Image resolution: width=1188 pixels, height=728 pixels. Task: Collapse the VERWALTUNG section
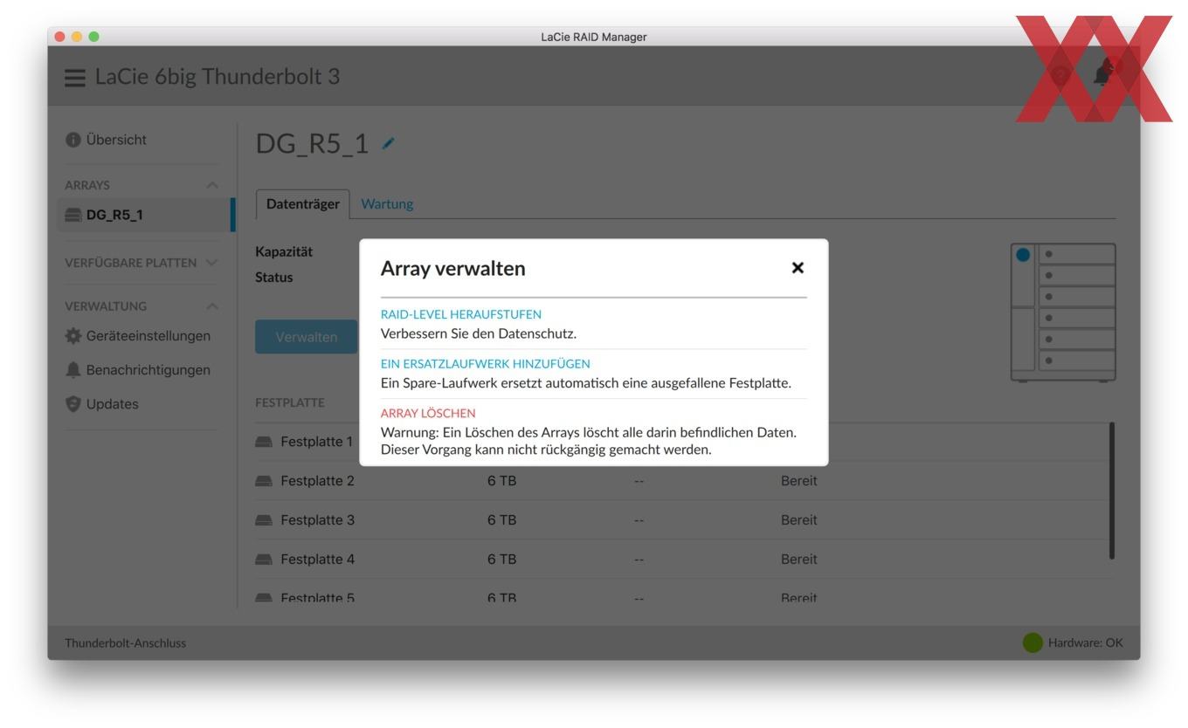pyautogui.click(x=211, y=306)
